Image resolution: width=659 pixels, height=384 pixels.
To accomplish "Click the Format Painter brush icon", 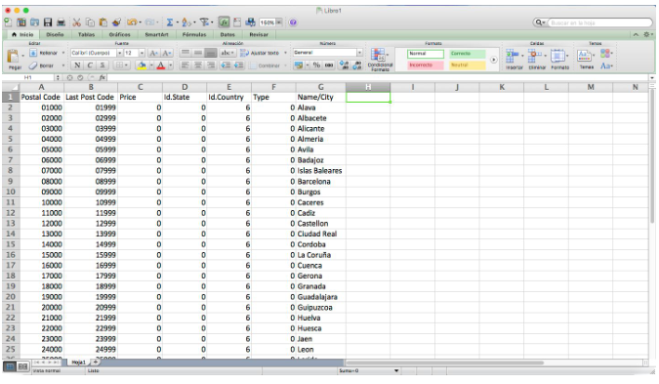I will (117, 22).
